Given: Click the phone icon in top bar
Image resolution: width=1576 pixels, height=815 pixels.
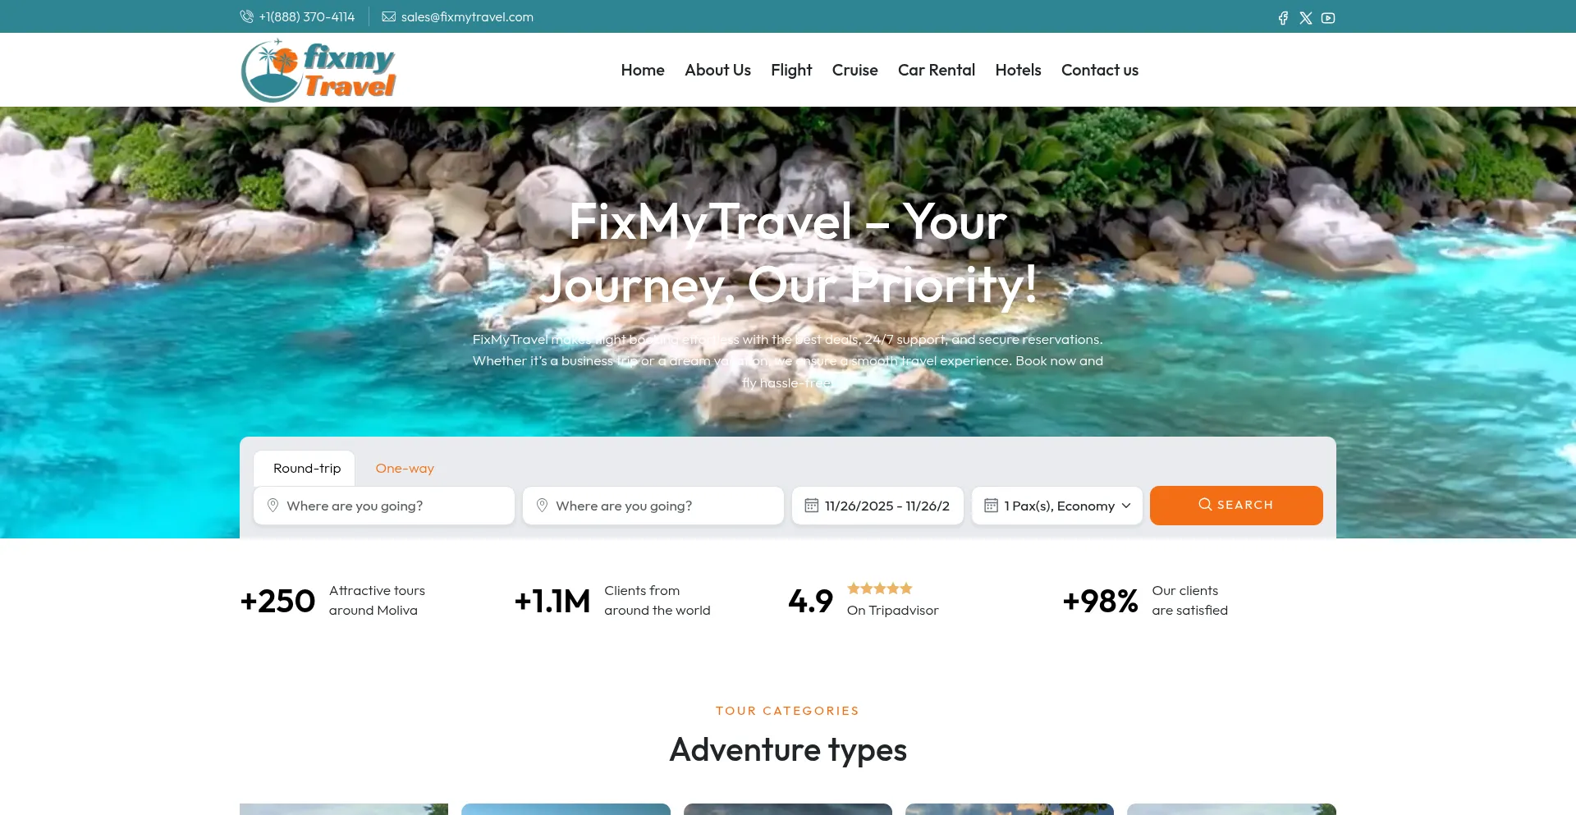Looking at the screenshot, I should pyautogui.click(x=246, y=16).
